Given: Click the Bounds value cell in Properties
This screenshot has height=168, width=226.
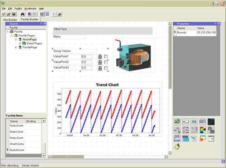Looking at the screenshot, I should click(x=206, y=33).
